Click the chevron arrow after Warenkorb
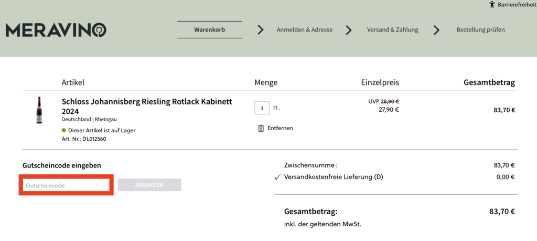Image resolution: width=537 pixels, height=241 pixels. coord(261,30)
